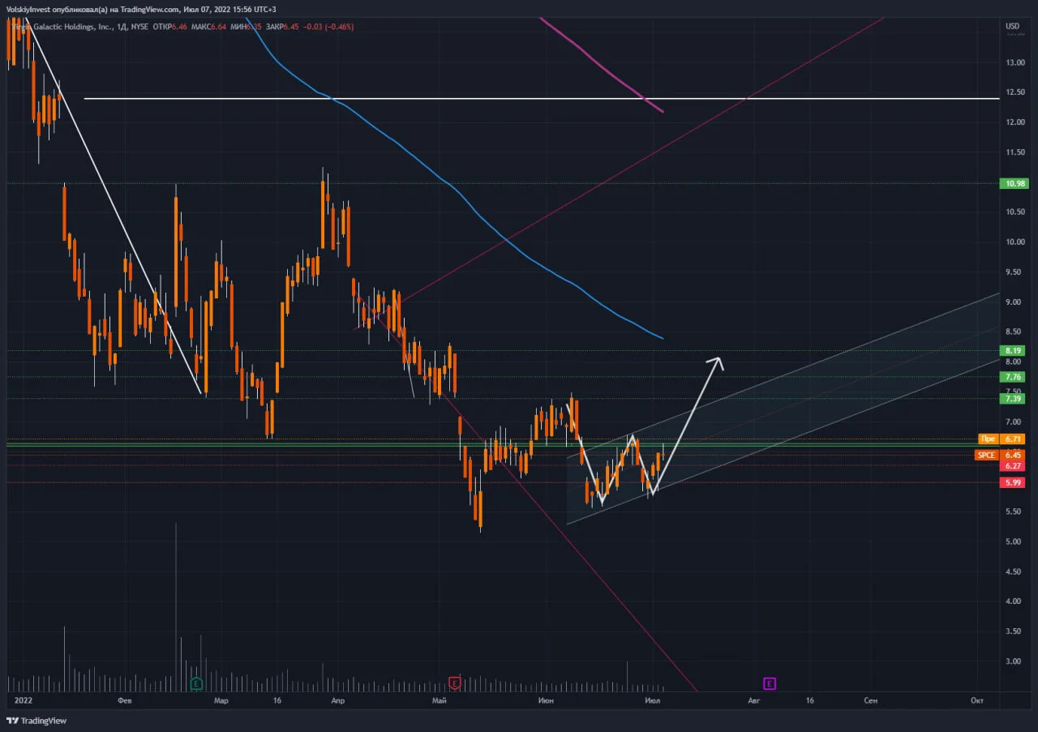Image resolution: width=1038 pixels, height=732 pixels.
Task: Click the Мар month label
Action: [221, 700]
